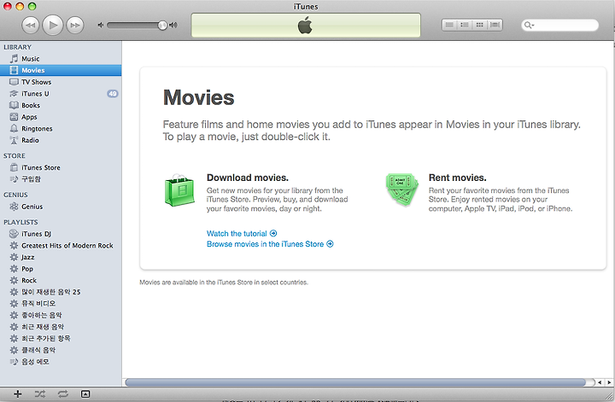Click the add playlist plus button
The image size is (615, 402).
(x=18, y=394)
